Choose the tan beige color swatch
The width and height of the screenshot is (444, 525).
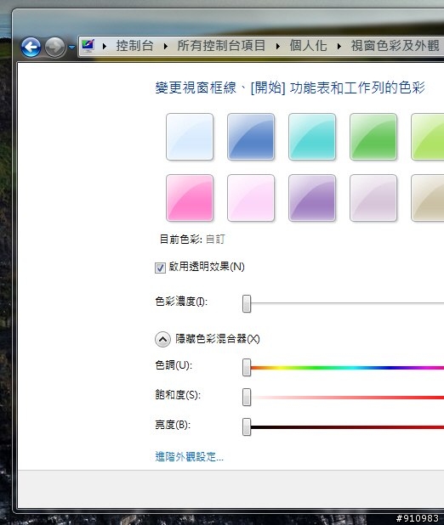pos(428,198)
